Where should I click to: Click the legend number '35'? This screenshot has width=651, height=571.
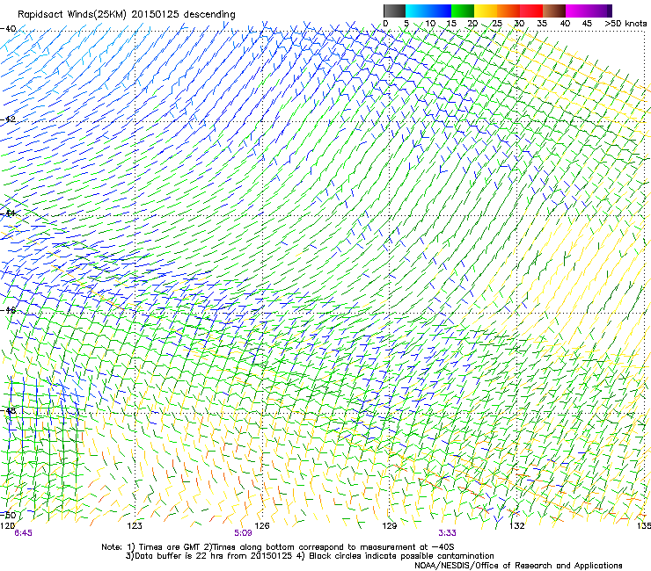(542, 24)
